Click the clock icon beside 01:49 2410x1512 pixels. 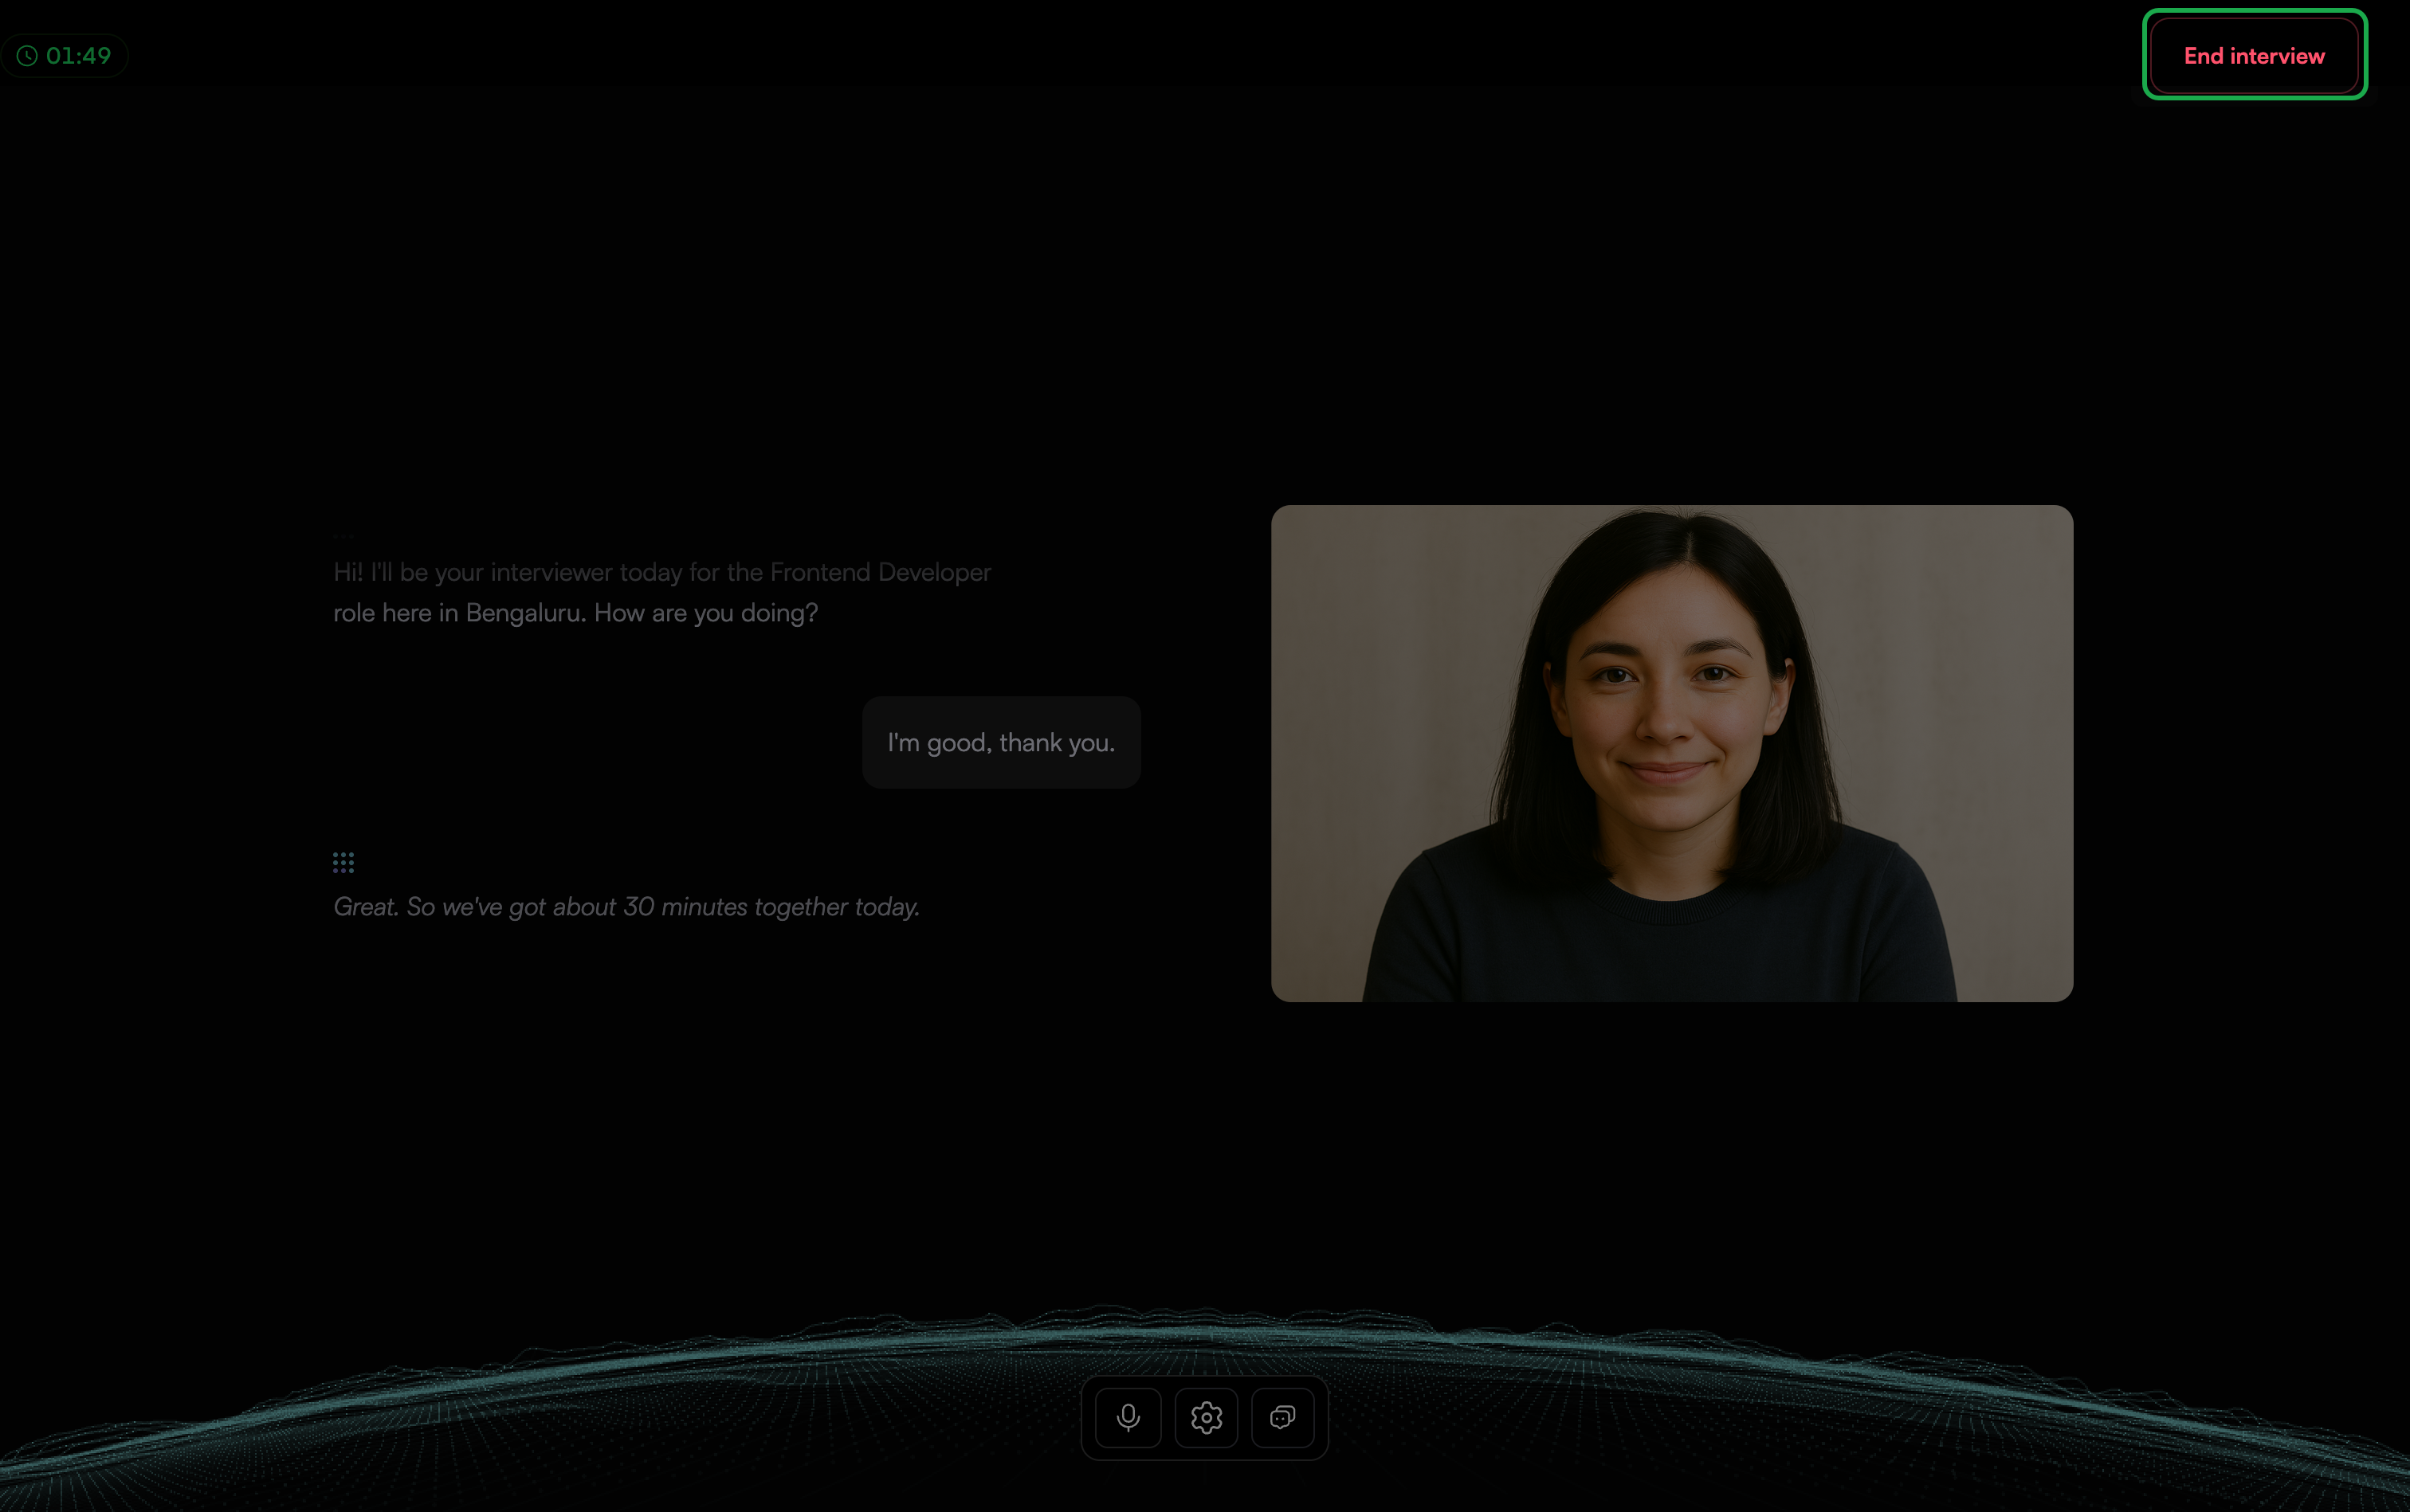(27, 56)
